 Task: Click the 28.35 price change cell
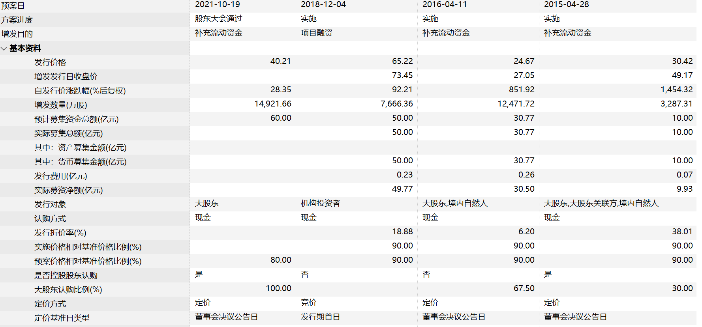click(x=281, y=90)
